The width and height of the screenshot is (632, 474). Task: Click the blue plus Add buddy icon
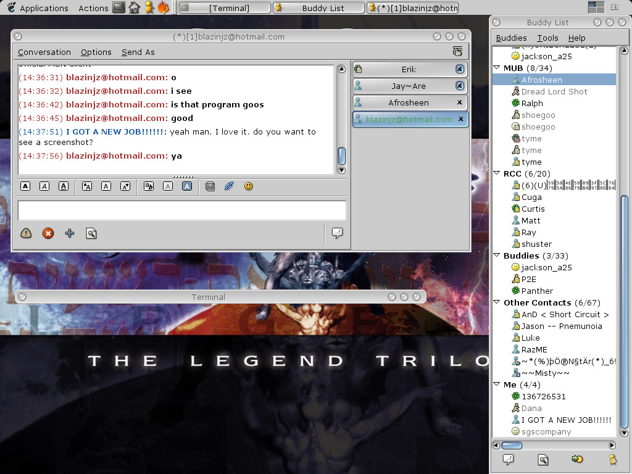pyautogui.click(x=70, y=233)
